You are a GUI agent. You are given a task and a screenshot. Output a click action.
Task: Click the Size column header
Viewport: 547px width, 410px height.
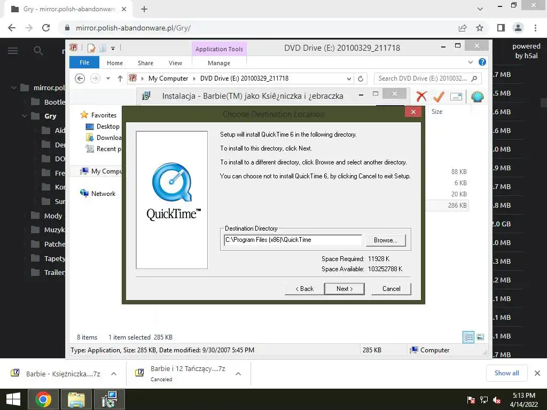[x=437, y=112]
